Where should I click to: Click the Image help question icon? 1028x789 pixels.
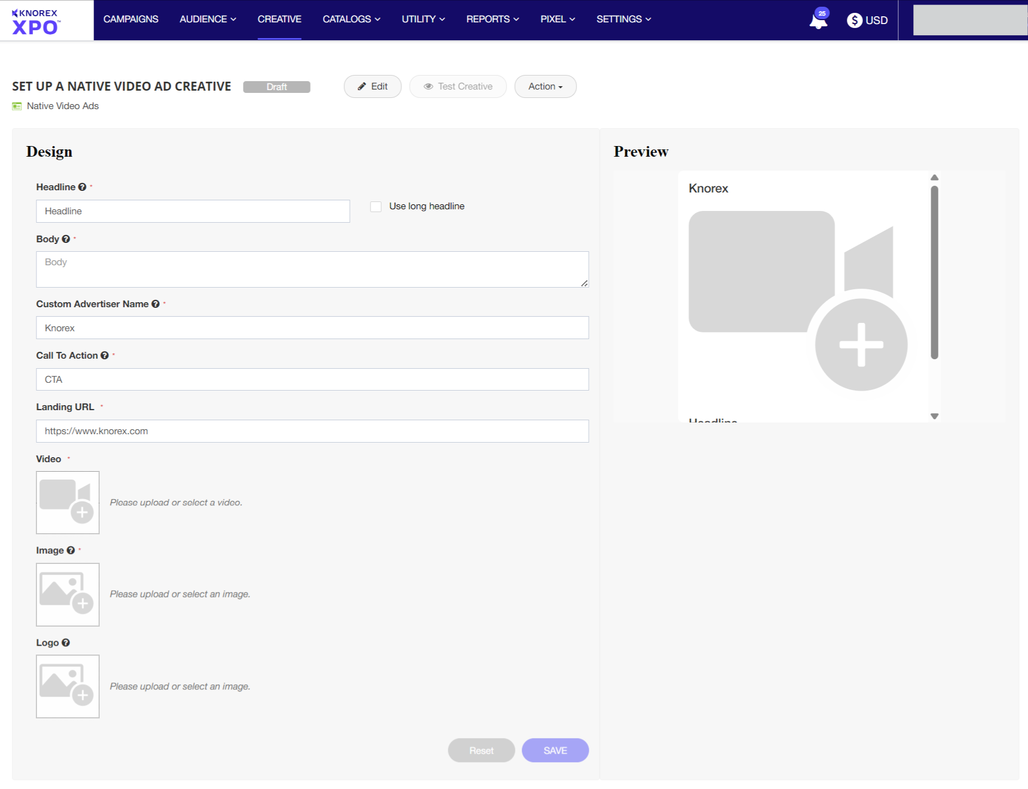[71, 550]
